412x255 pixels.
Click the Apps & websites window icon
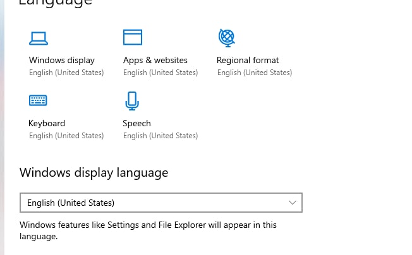(x=133, y=37)
